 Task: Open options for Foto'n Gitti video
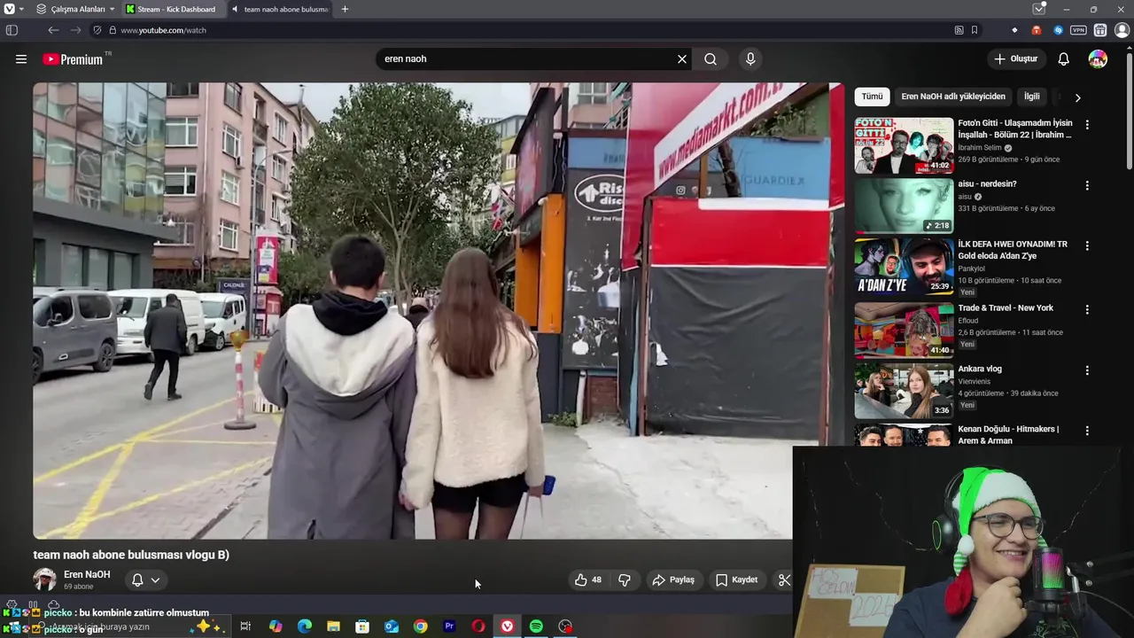click(1087, 125)
